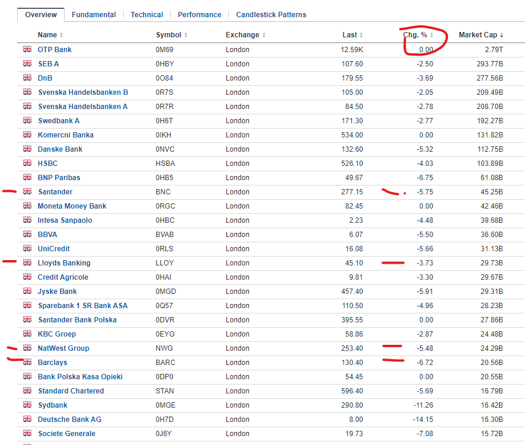Open the Barclays stock link
This screenshot has height=445, width=525.
52,363
